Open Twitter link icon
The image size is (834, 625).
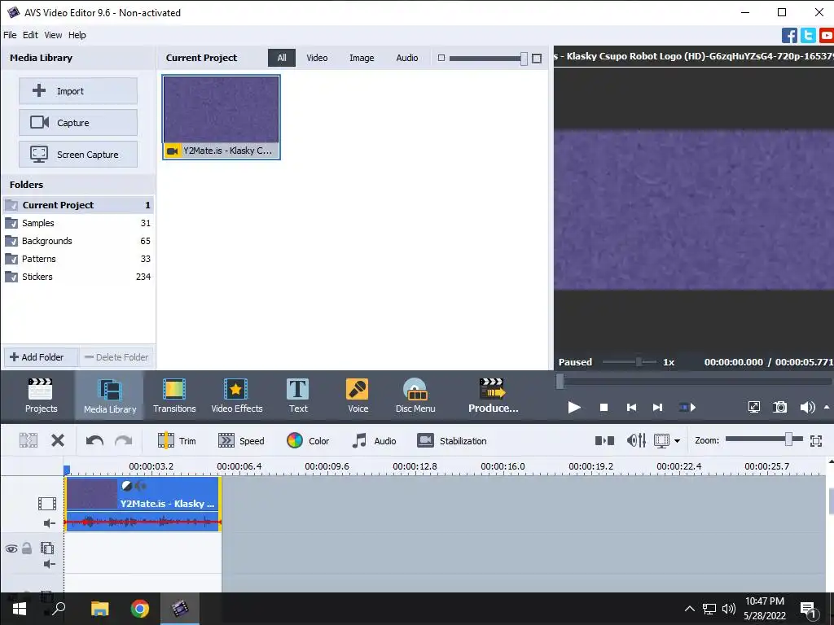coord(808,35)
